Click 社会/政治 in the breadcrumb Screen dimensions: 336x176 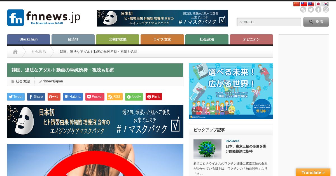(39, 52)
